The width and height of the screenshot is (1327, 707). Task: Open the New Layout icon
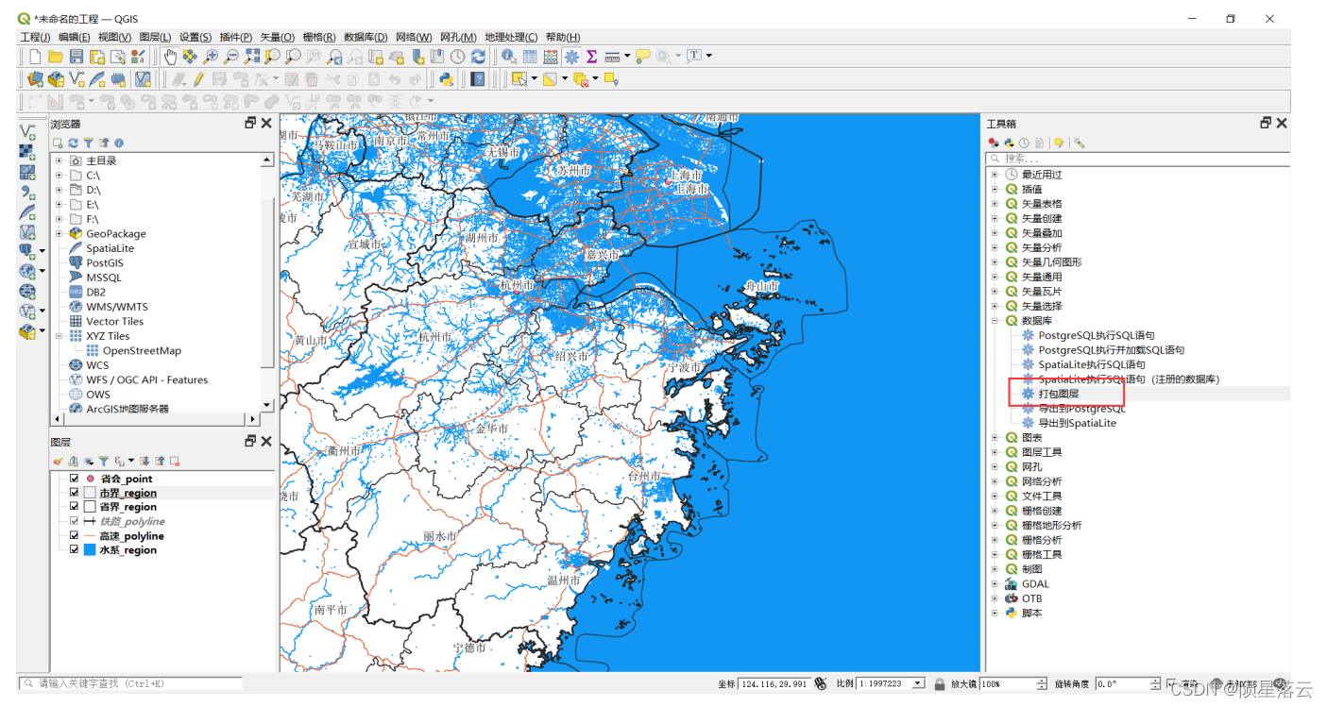coord(97,56)
